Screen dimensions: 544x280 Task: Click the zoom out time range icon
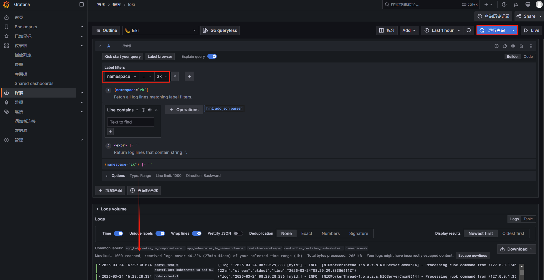[469, 30]
